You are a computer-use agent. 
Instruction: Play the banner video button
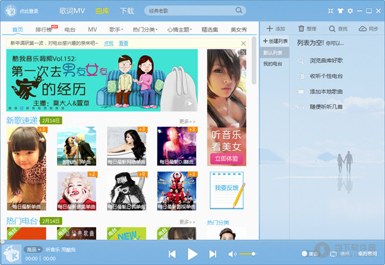point(189,104)
